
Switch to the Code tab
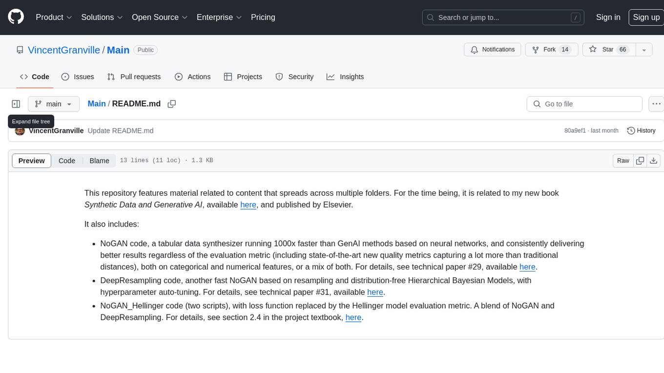point(35,77)
